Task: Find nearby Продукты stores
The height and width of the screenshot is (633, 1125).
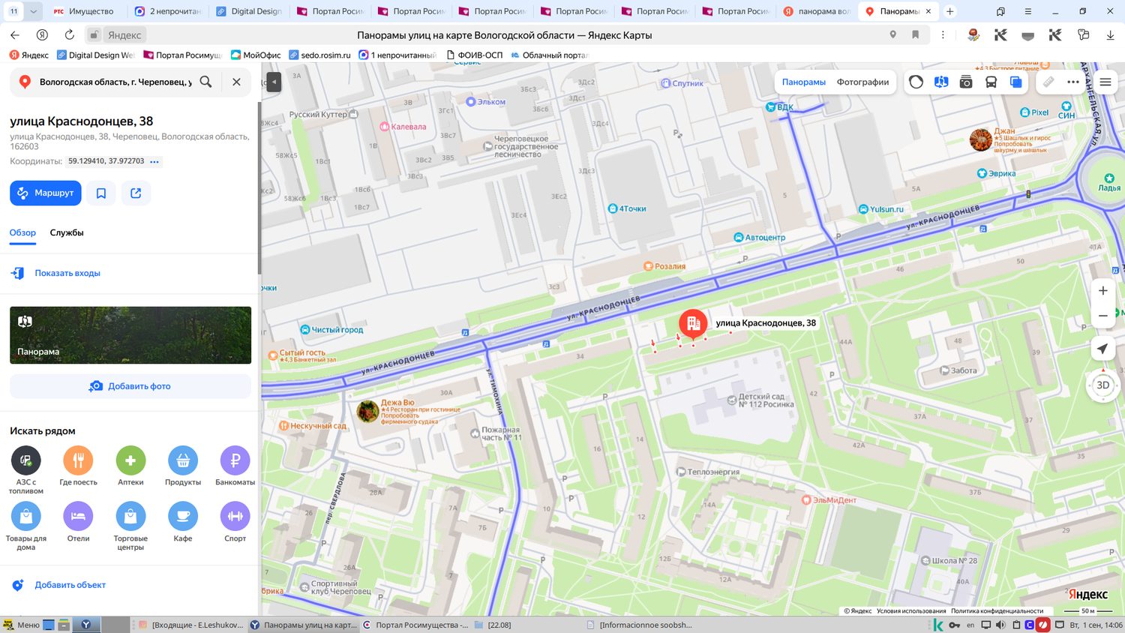Action: tap(183, 466)
